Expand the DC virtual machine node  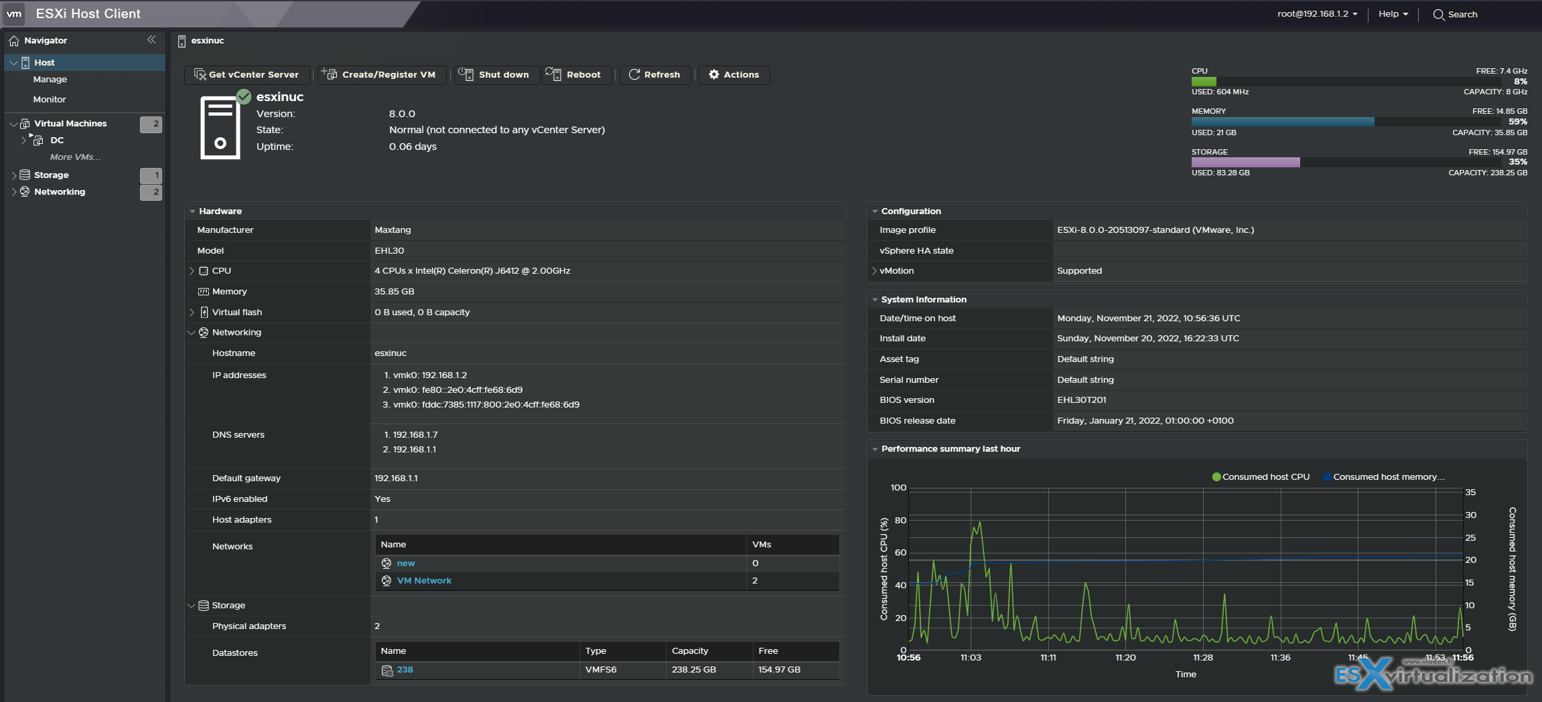[24, 140]
